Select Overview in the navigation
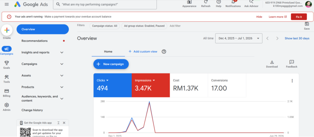Image resolution: width=314 pixels, height=137 pixels. [x=43, y=29]
